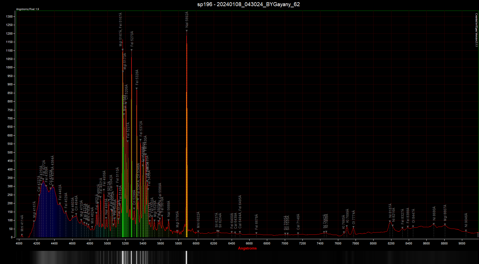Click the triangle marker atop the NaI 5892Å peak

(x=187, y=31)
